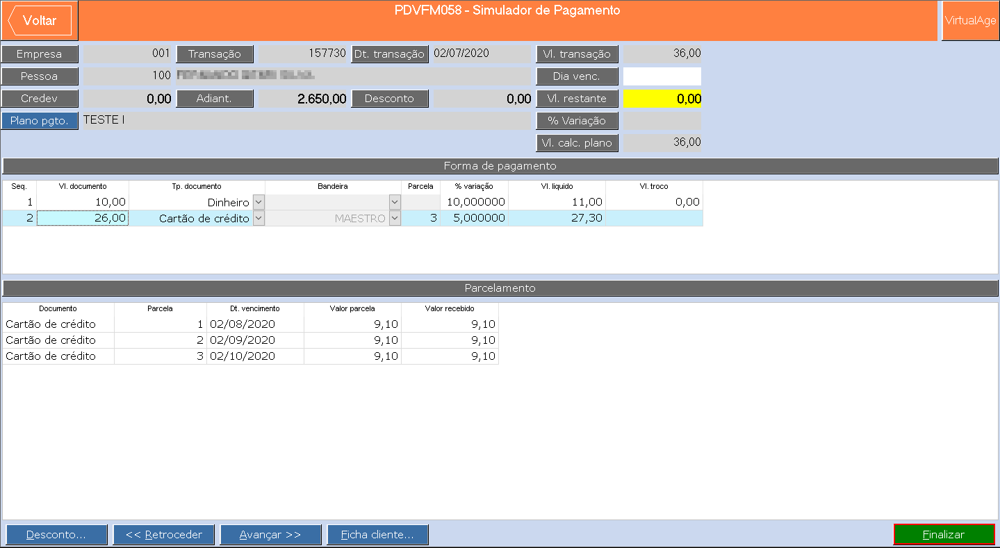Image resolution: width=1000 pixels, height=548 pixels.
Task: Click the Credev value 0,00
Action: click(127, 99)
